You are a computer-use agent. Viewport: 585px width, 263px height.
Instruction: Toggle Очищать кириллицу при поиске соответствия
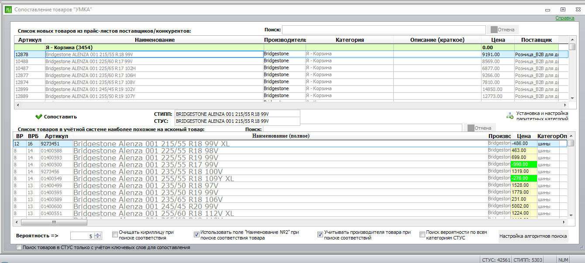coord(115,235)
